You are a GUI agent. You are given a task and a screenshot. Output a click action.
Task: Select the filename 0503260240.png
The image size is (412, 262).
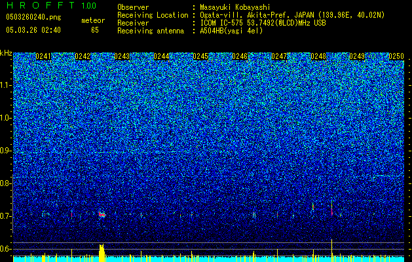tap(33, 18)
